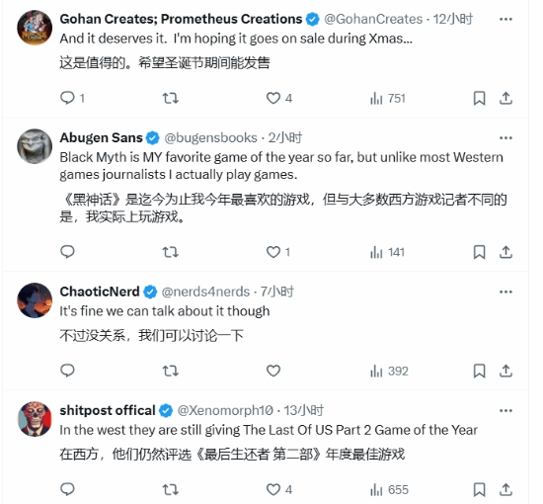The width and height of the screenshot is (543, 504).
Task: Open more options on ChaoticNerd tweet
Action: point(505,292)
